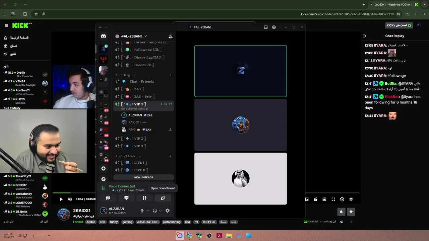This screenshot has width=429, height=241.
Task: Open Discord inbox icon in title bar
Action: click(x=266, y=27)
